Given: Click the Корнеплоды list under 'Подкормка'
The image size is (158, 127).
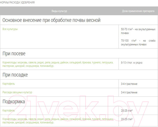Looking at the screenshot, I should [x=58, y=121].
